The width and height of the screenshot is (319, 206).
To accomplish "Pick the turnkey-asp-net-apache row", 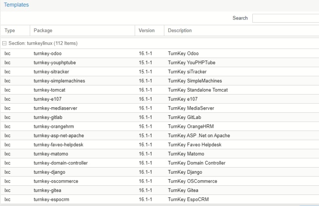I will pyautogui.click(x=59, y=136).
